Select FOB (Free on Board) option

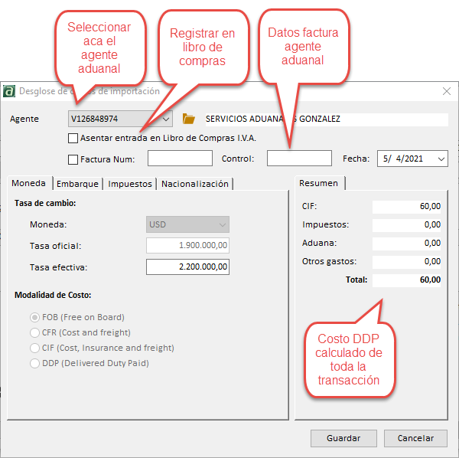tap(34, 317)
